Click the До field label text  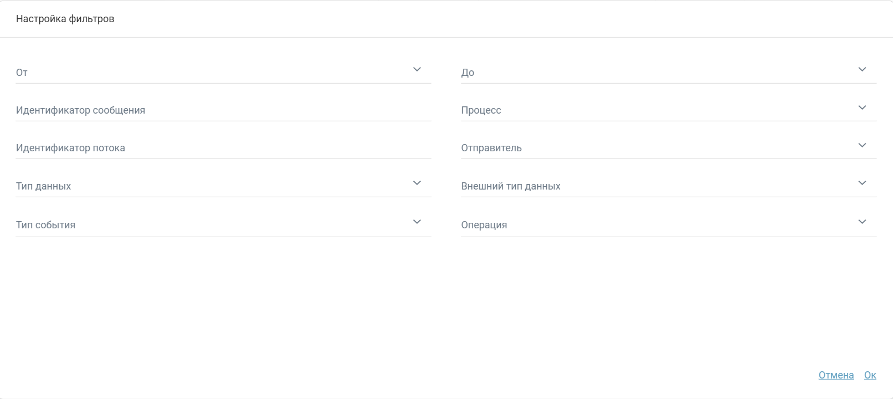(468, 73)
